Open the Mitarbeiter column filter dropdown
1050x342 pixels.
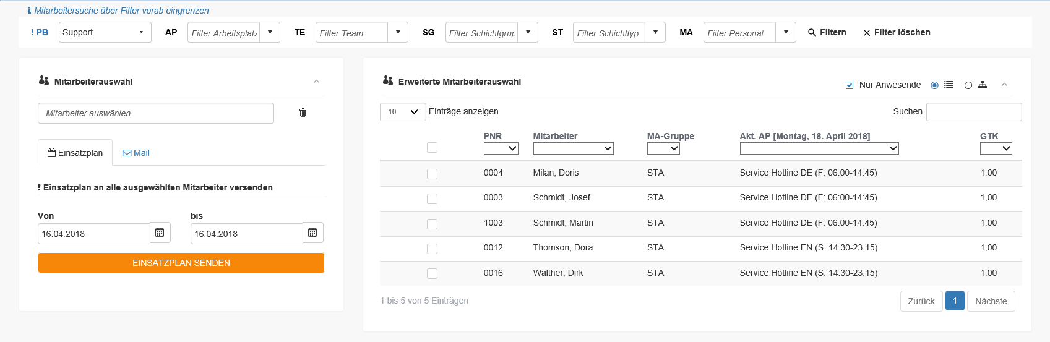(x=574, y=148)
